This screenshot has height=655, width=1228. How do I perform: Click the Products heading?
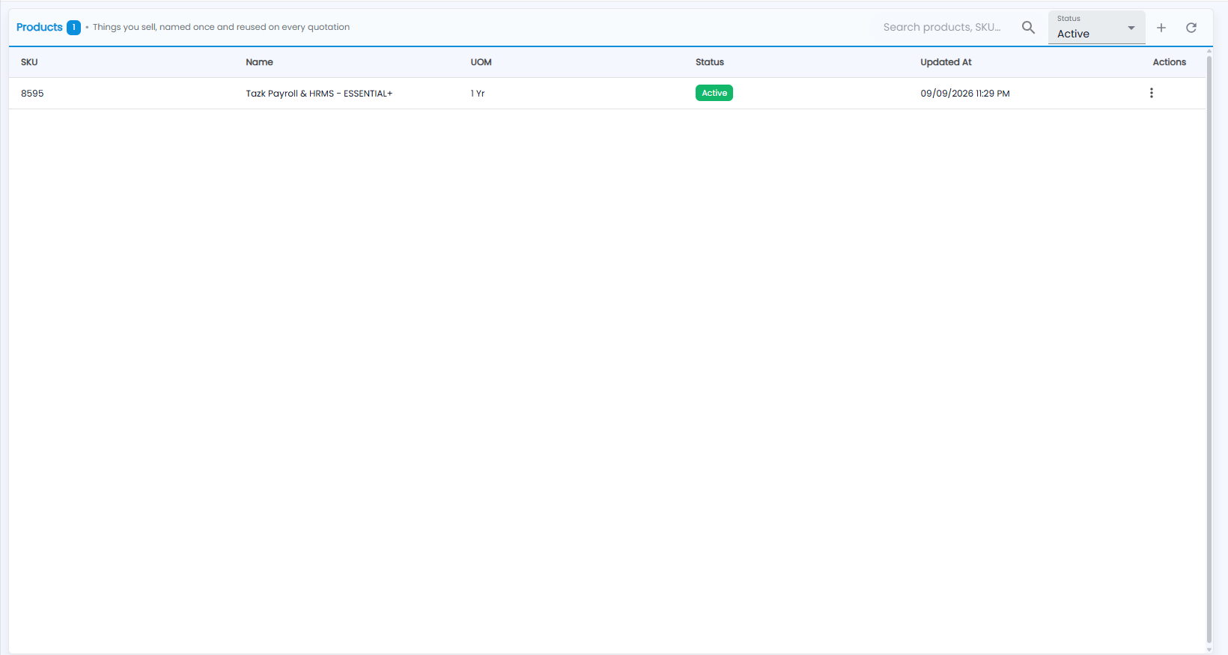click(40, 27)
